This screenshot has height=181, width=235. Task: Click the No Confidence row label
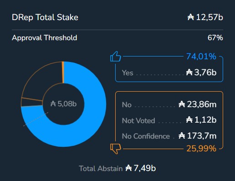(x=146, y=136)
